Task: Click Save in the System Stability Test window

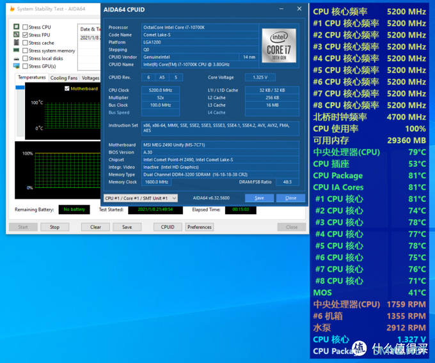Action: point(127,227)
